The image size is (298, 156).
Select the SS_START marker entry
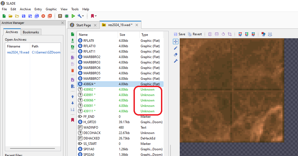[120, 144]
